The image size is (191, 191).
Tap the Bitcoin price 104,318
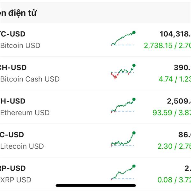tap(175, 34)
